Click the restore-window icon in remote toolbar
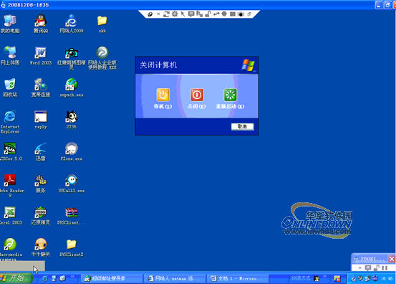The width and height of the screenshot is (396, 284). pyautogui.click(x=249, y=14)
